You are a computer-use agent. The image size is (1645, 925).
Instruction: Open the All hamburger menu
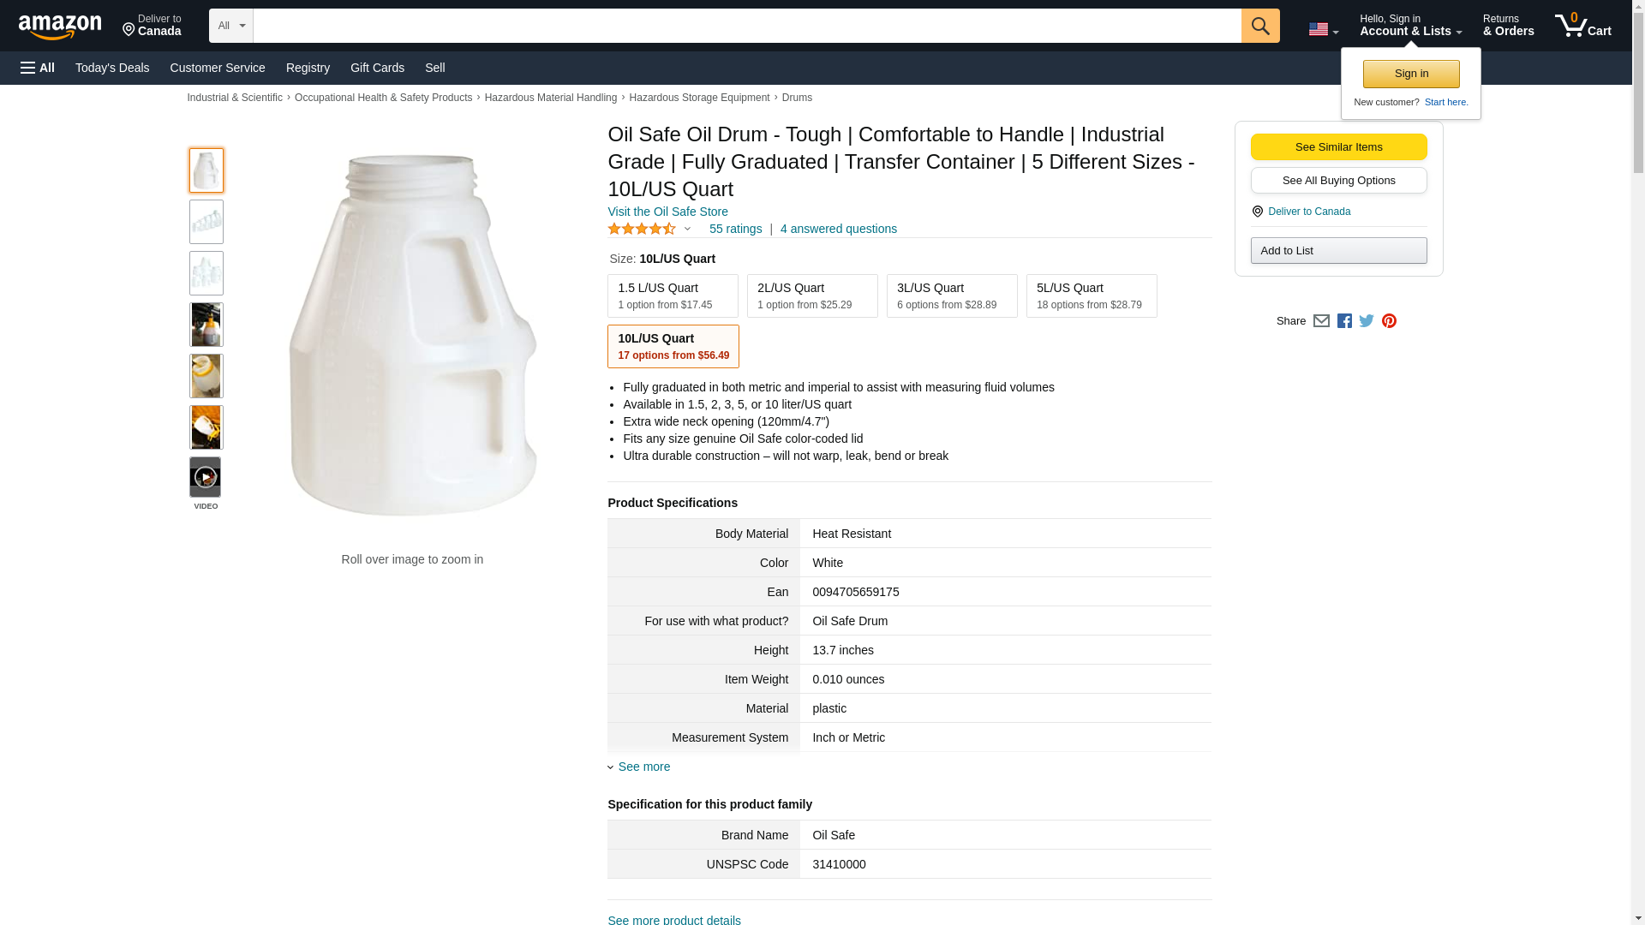click(38, 68)
